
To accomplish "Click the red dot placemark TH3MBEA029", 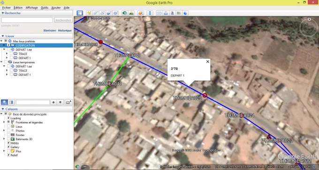I will coord(100,42).
